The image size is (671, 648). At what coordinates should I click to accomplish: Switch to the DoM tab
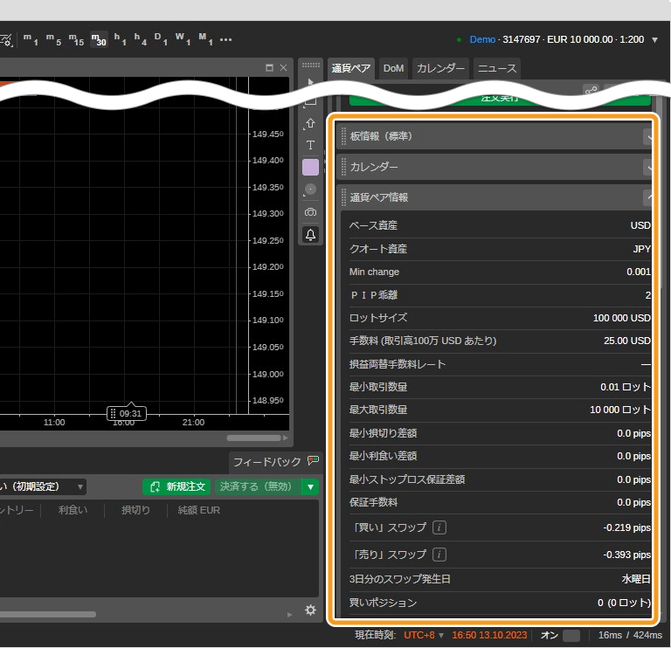(x=393, y=68)
